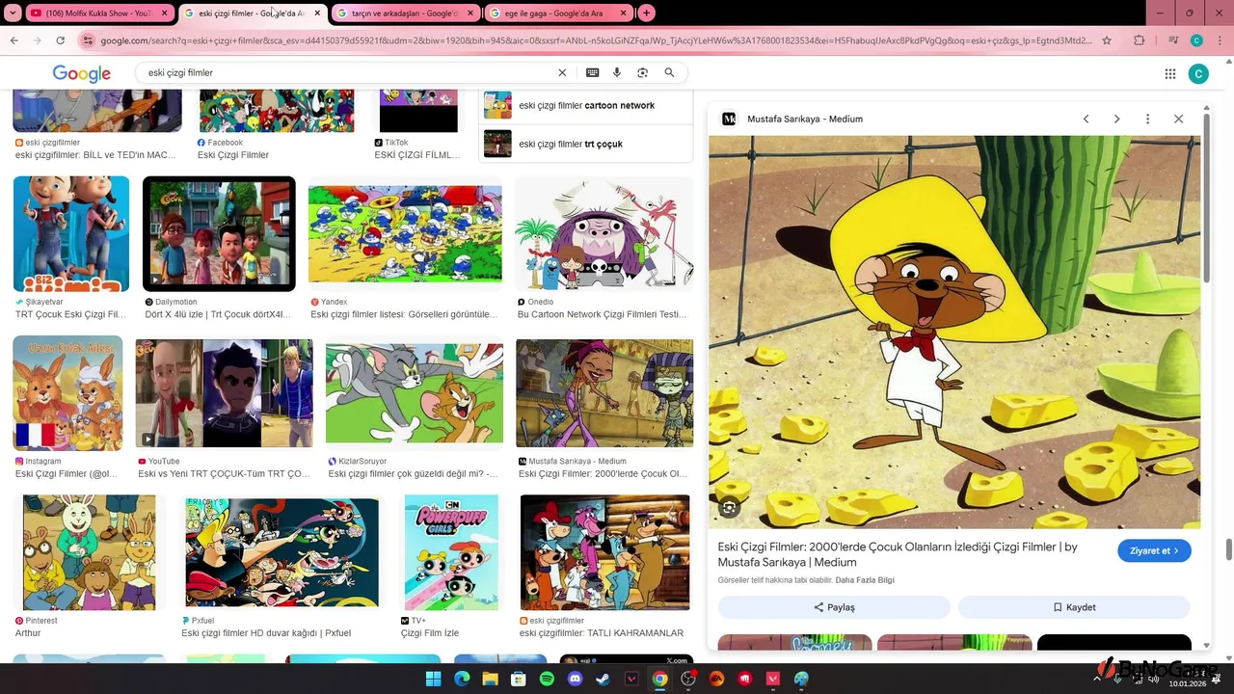Open the Pxfuel HD duvar kağıdı caption
This screenshot has height=694, width=1234.
coord(266,633)
